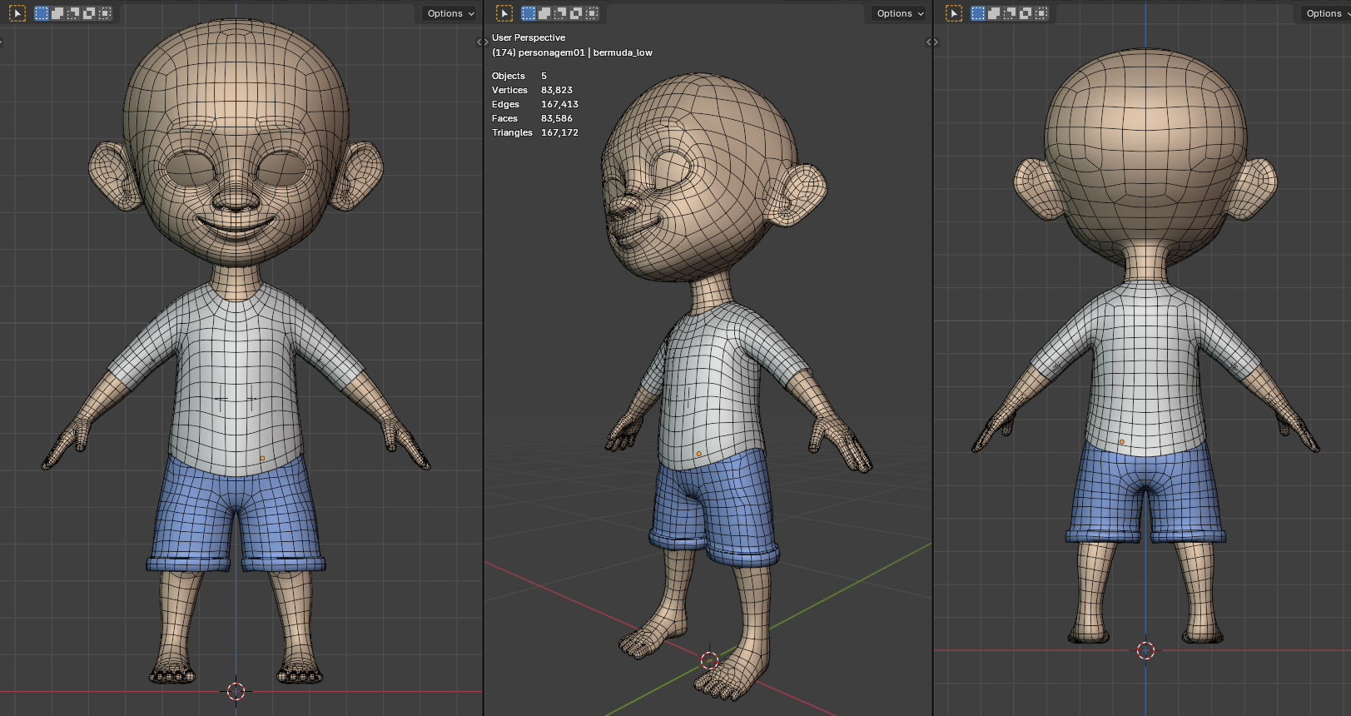This screenshot has width=1351, height=716.
Task: Enable Set New selection mode in perspective viewport
Action: click(529, 13)
